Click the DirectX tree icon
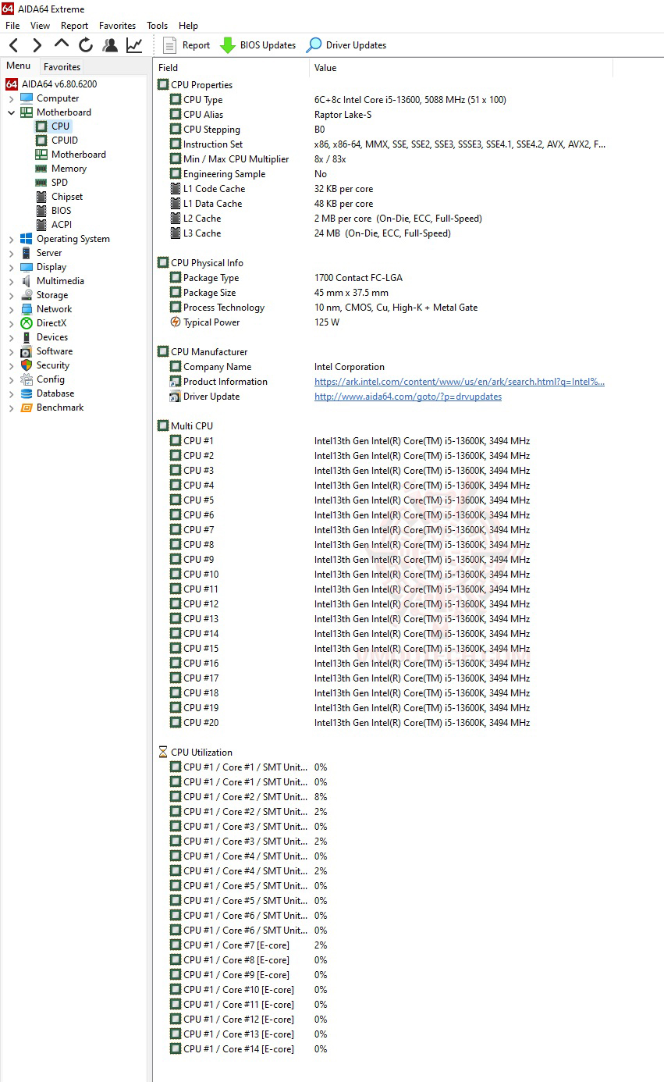Image resolution: width=664 pixels, height=1082 pixels. [x=27, y=323]
